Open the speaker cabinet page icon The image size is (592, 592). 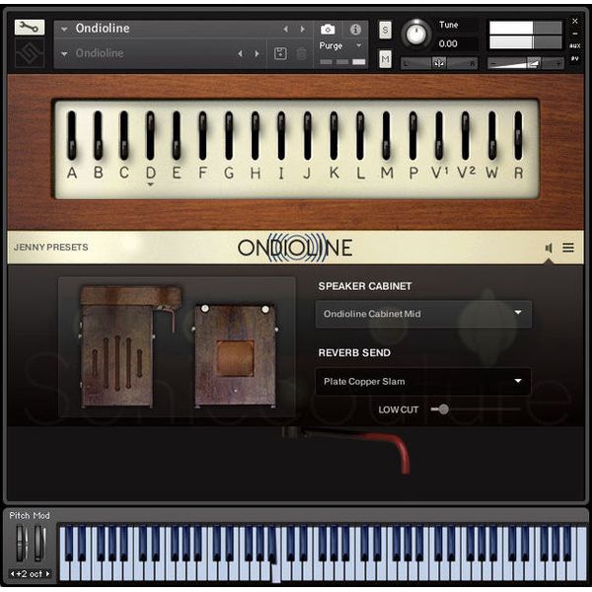tap(549, 248)
